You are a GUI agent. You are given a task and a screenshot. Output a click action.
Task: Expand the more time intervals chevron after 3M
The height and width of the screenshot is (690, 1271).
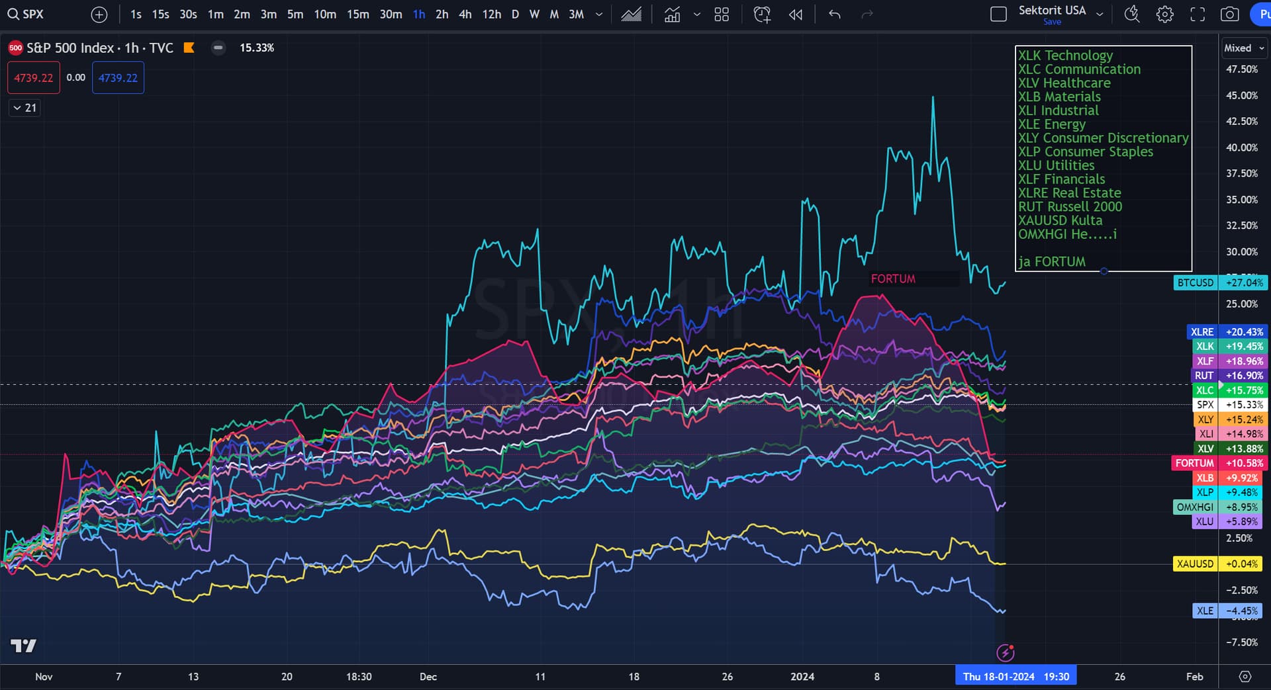pyautogui.click(x=599, y=14)
